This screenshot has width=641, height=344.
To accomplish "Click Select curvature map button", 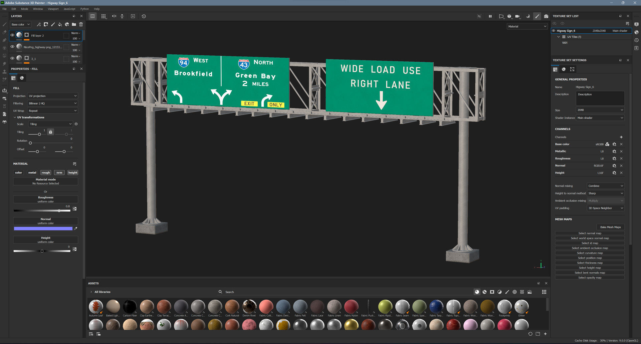I will (x=590, y=253).
